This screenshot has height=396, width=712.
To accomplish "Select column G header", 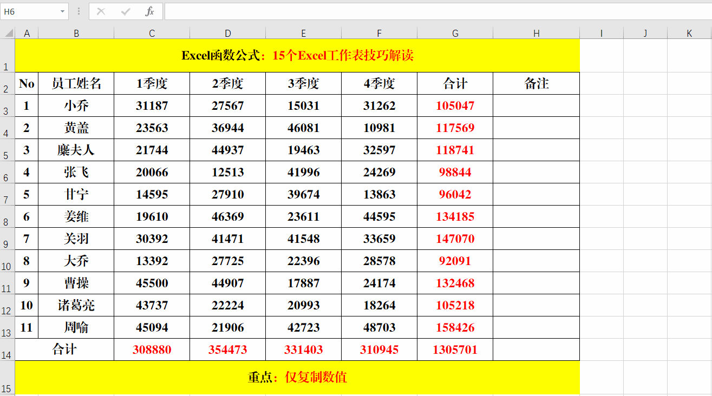I will point(455,34).
